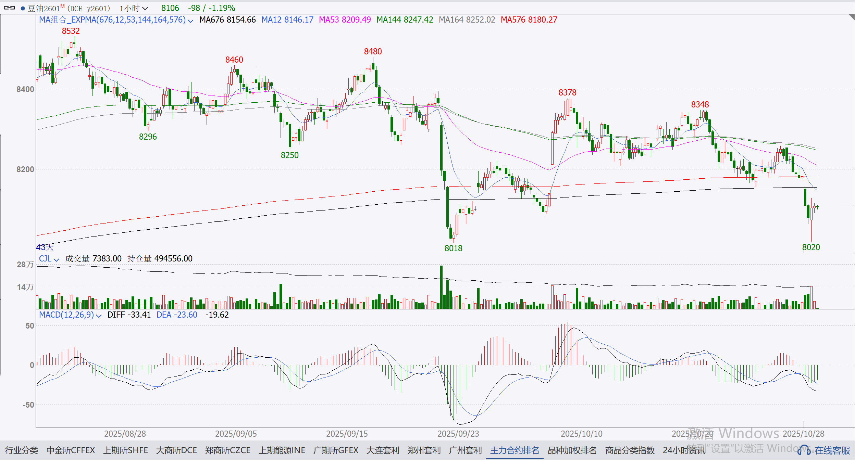Select the 上期所SHFE tab
The image size is (855, 460).
click(125, 450)
